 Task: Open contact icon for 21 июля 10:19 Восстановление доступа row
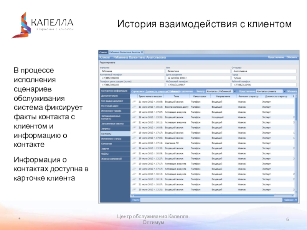[x=134, y=107]
